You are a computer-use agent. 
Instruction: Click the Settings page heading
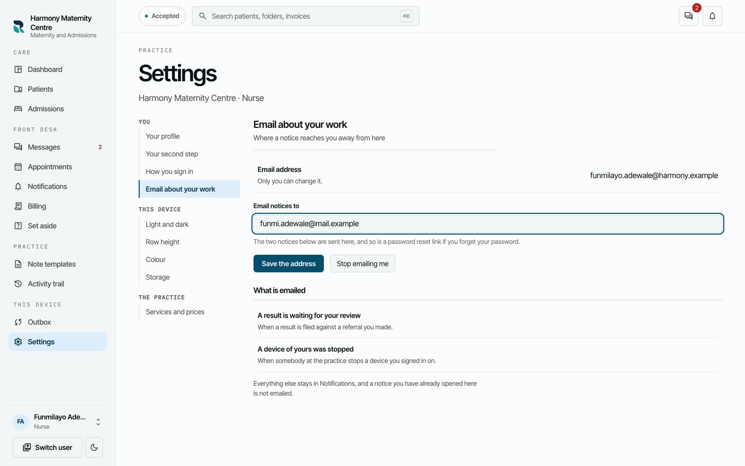(x=177, y=74)
